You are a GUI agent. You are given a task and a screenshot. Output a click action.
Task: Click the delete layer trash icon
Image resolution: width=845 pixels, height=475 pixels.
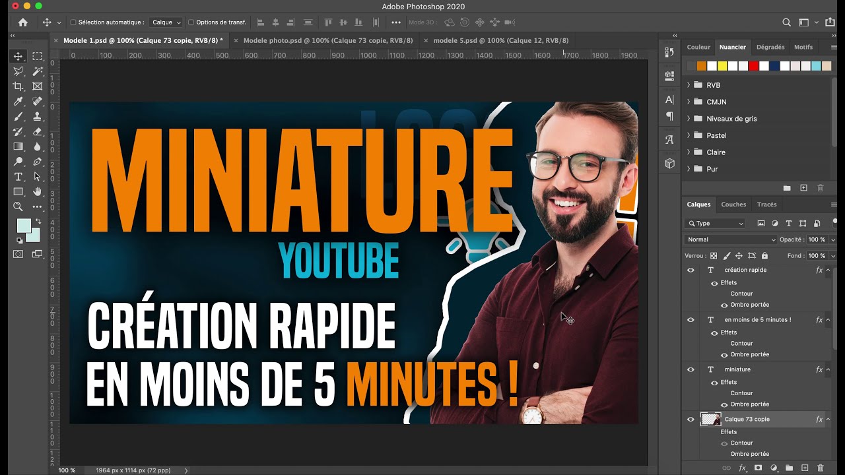pos(821,468)
